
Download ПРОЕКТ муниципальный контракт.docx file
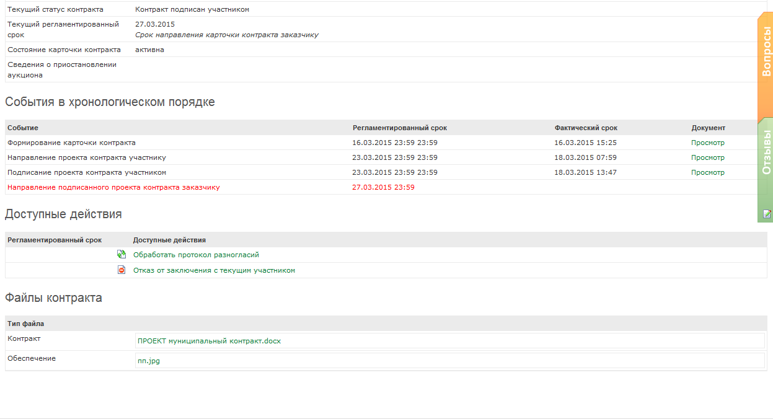tap(209, 341)
